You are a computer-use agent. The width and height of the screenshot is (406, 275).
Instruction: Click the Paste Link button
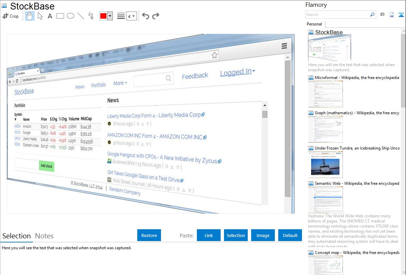coord(209,235)
